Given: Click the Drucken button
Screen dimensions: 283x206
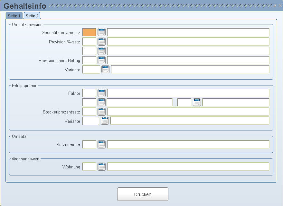Looking at the screenshot, I should (143, 194).
